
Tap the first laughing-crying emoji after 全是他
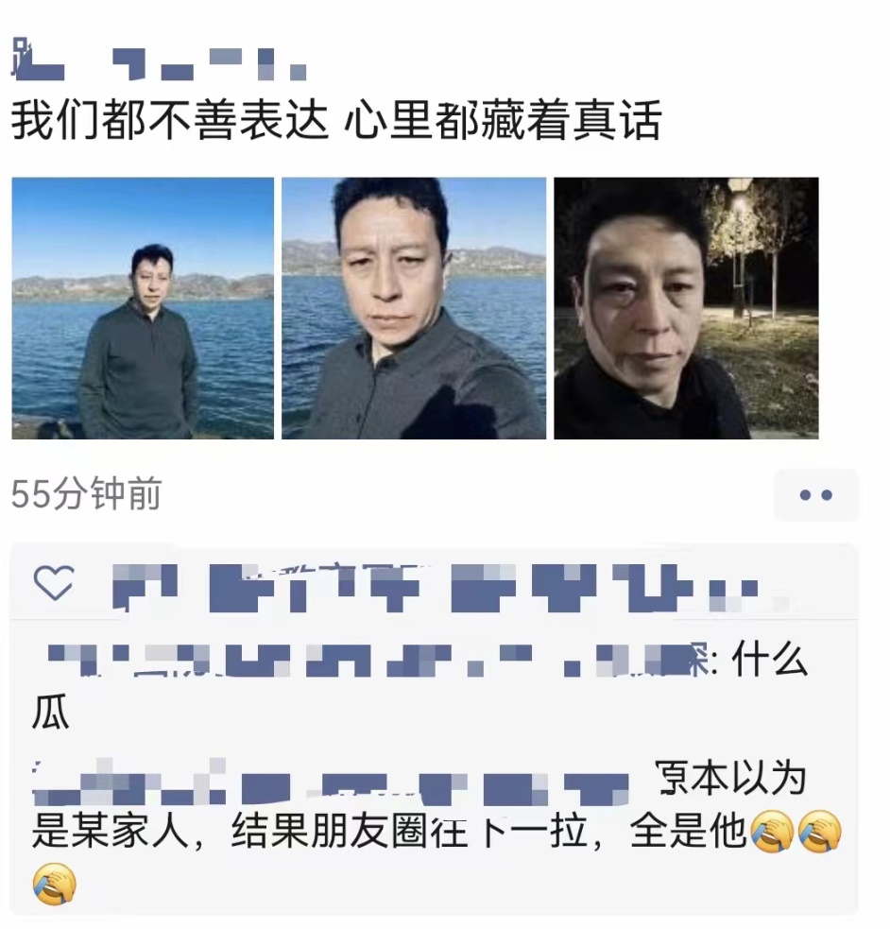(x=772, y=832)
